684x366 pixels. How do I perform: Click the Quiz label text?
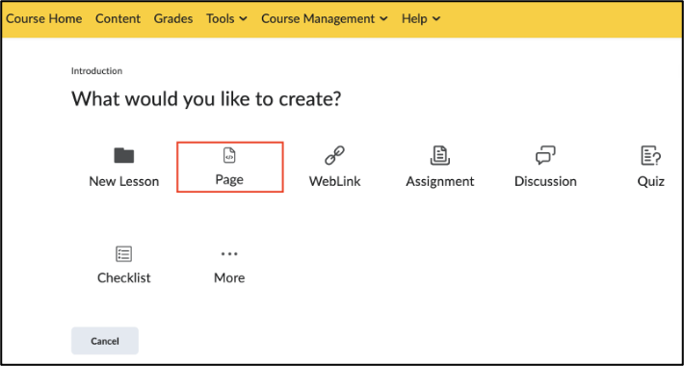pyautogui.click(x=650, y=181)
